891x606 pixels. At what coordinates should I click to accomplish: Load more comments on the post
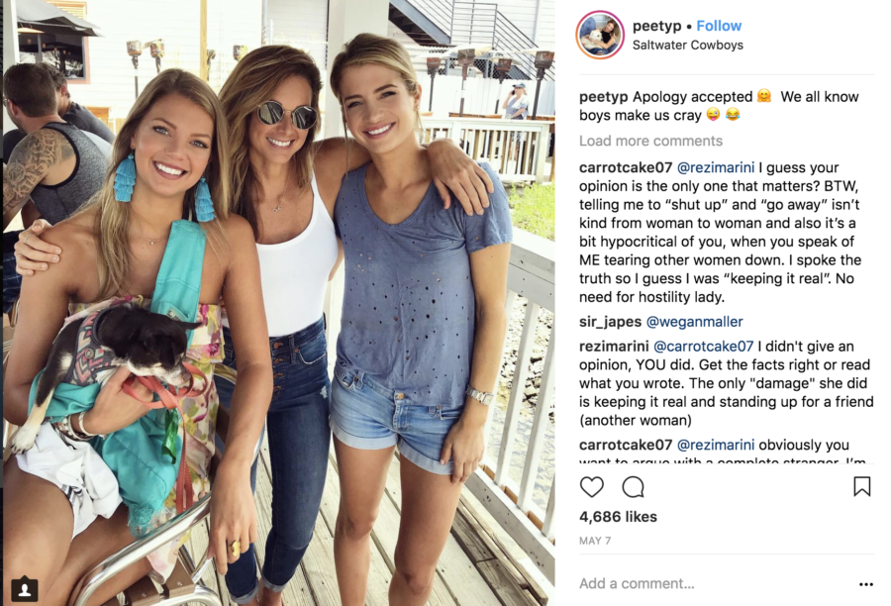[650, 141]
